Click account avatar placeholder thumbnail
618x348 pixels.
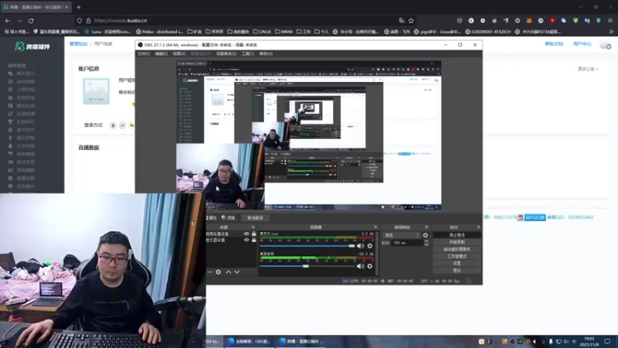pos(96,91)
